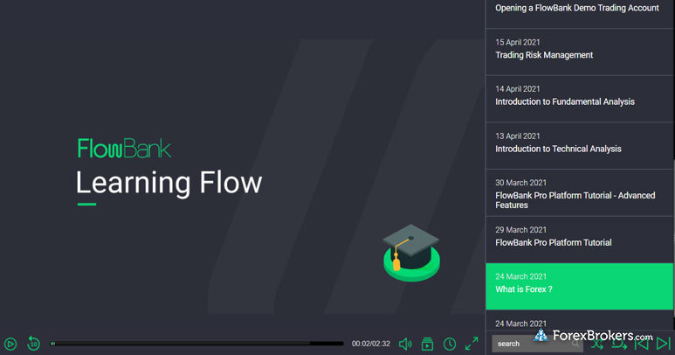Click the playlist search field
Image resolution: width=675 pixels, height=355 pixels.
(x=537, y=344)
